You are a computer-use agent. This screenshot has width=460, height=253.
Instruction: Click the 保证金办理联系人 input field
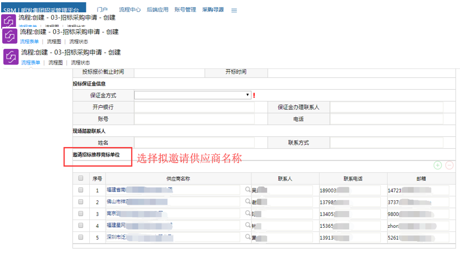[386, 107]
